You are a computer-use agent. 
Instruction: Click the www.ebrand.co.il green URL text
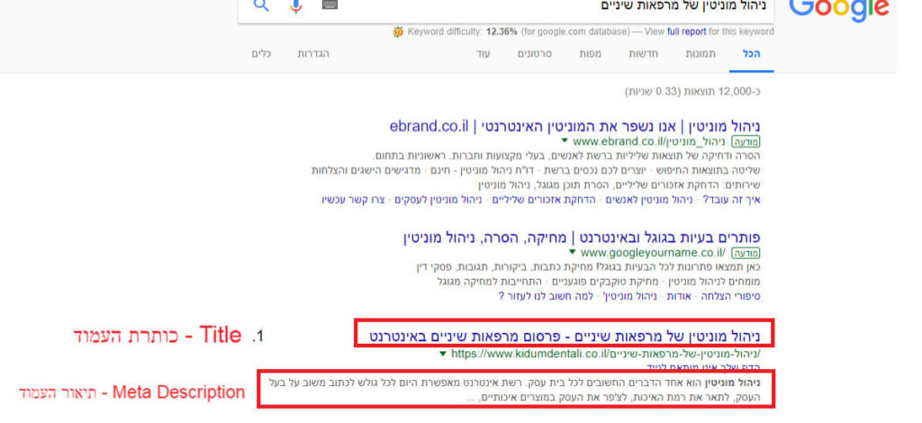[650, 141]
